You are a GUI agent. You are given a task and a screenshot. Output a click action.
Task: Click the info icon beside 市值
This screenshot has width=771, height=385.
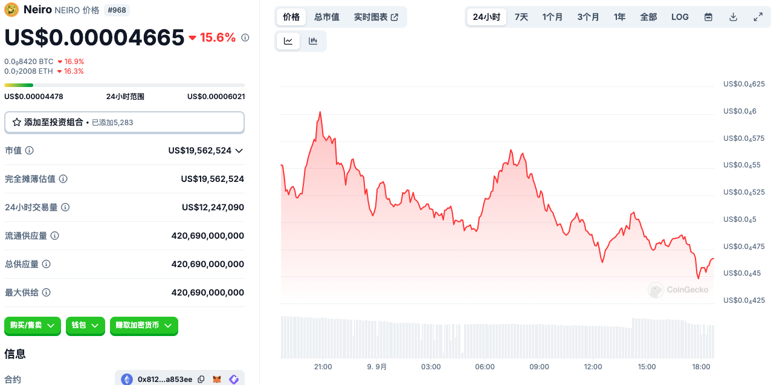[29, 150]
